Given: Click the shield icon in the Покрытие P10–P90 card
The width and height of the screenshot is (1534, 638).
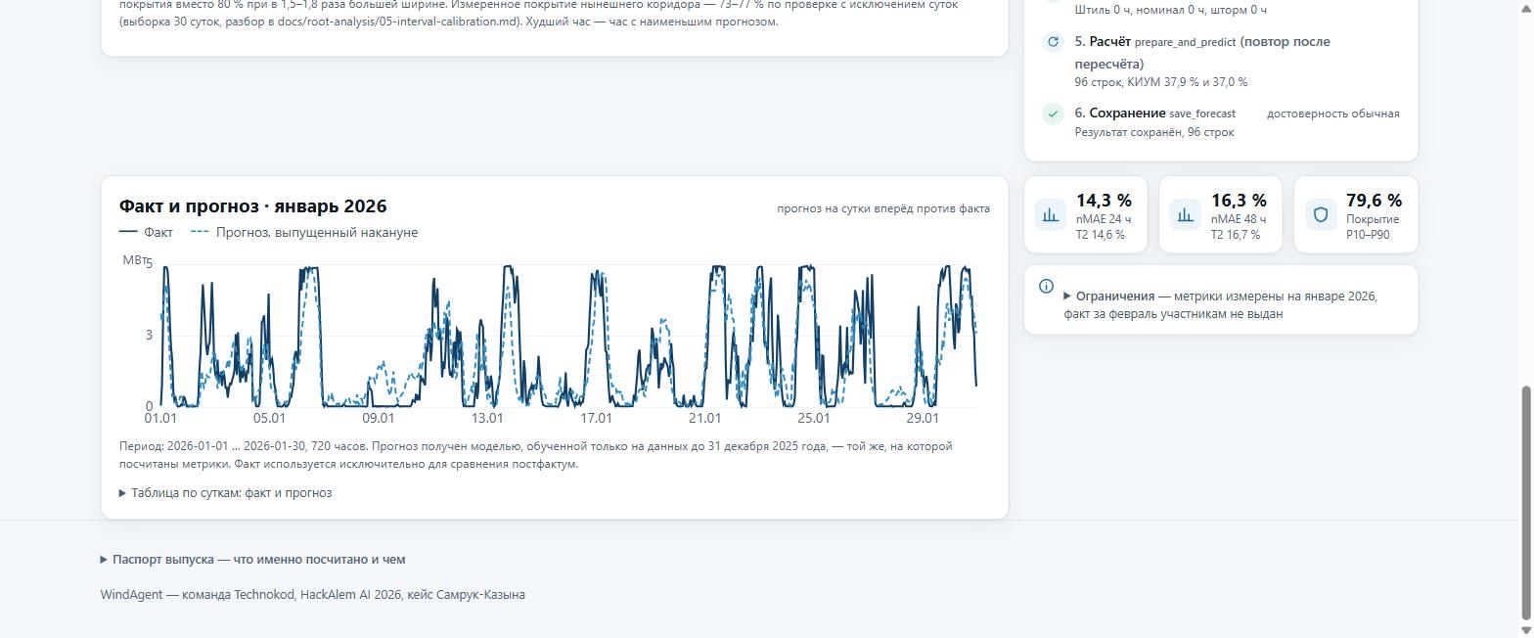Looking at the screenshot, I should [1321, 215].
